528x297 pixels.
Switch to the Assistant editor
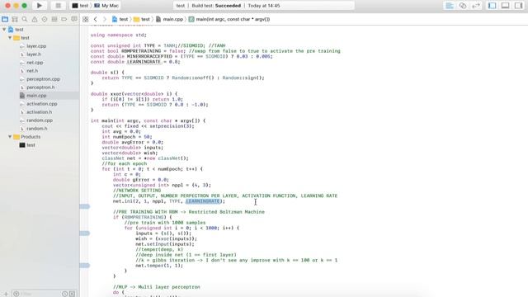[463, 6]
